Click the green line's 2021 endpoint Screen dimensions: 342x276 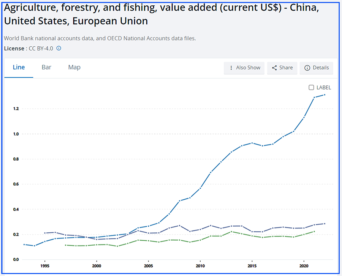tap(314, 232)
